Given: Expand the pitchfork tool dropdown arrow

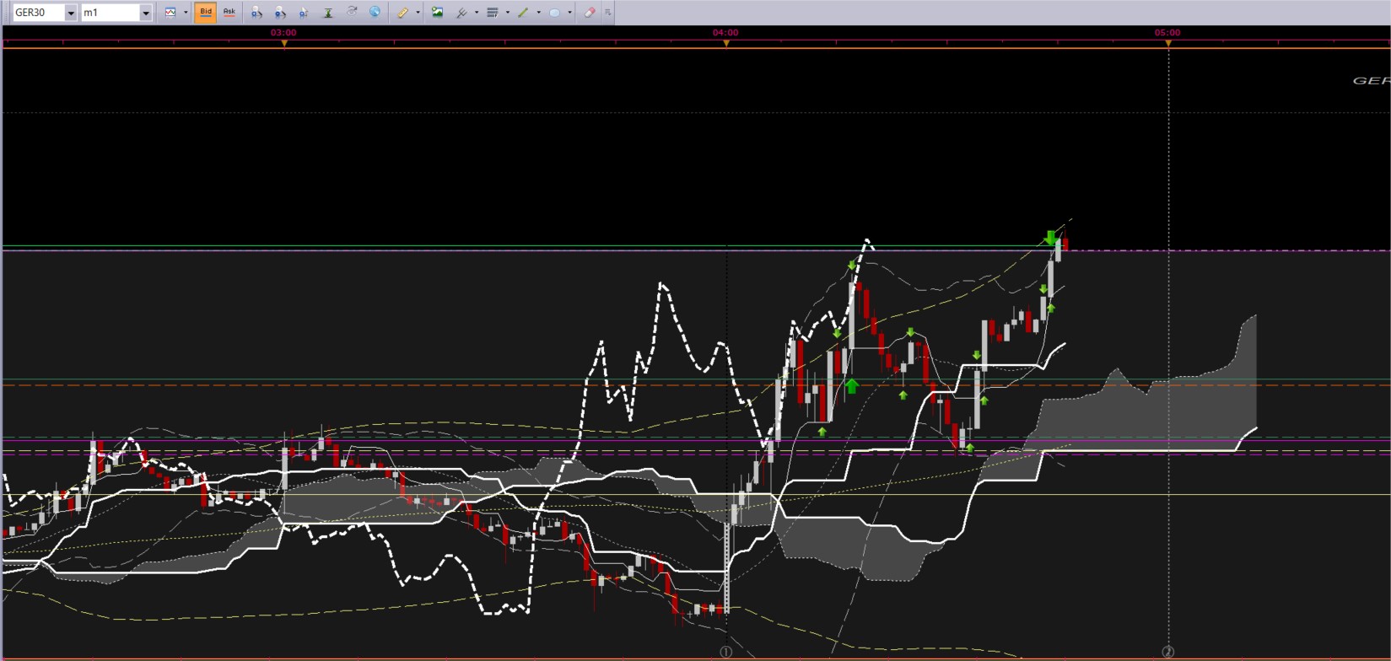Looking at the screenshot, I should [x=477, y=13].
